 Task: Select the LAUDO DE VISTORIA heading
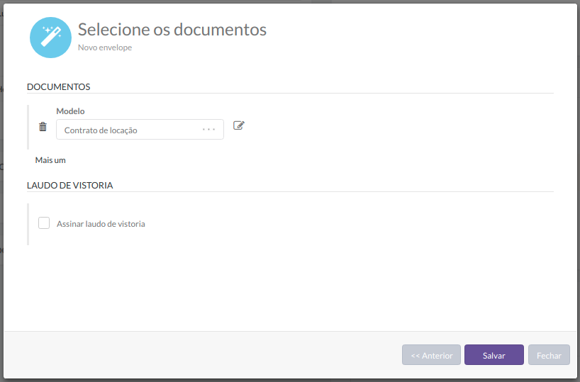click(x=70, y=185)
